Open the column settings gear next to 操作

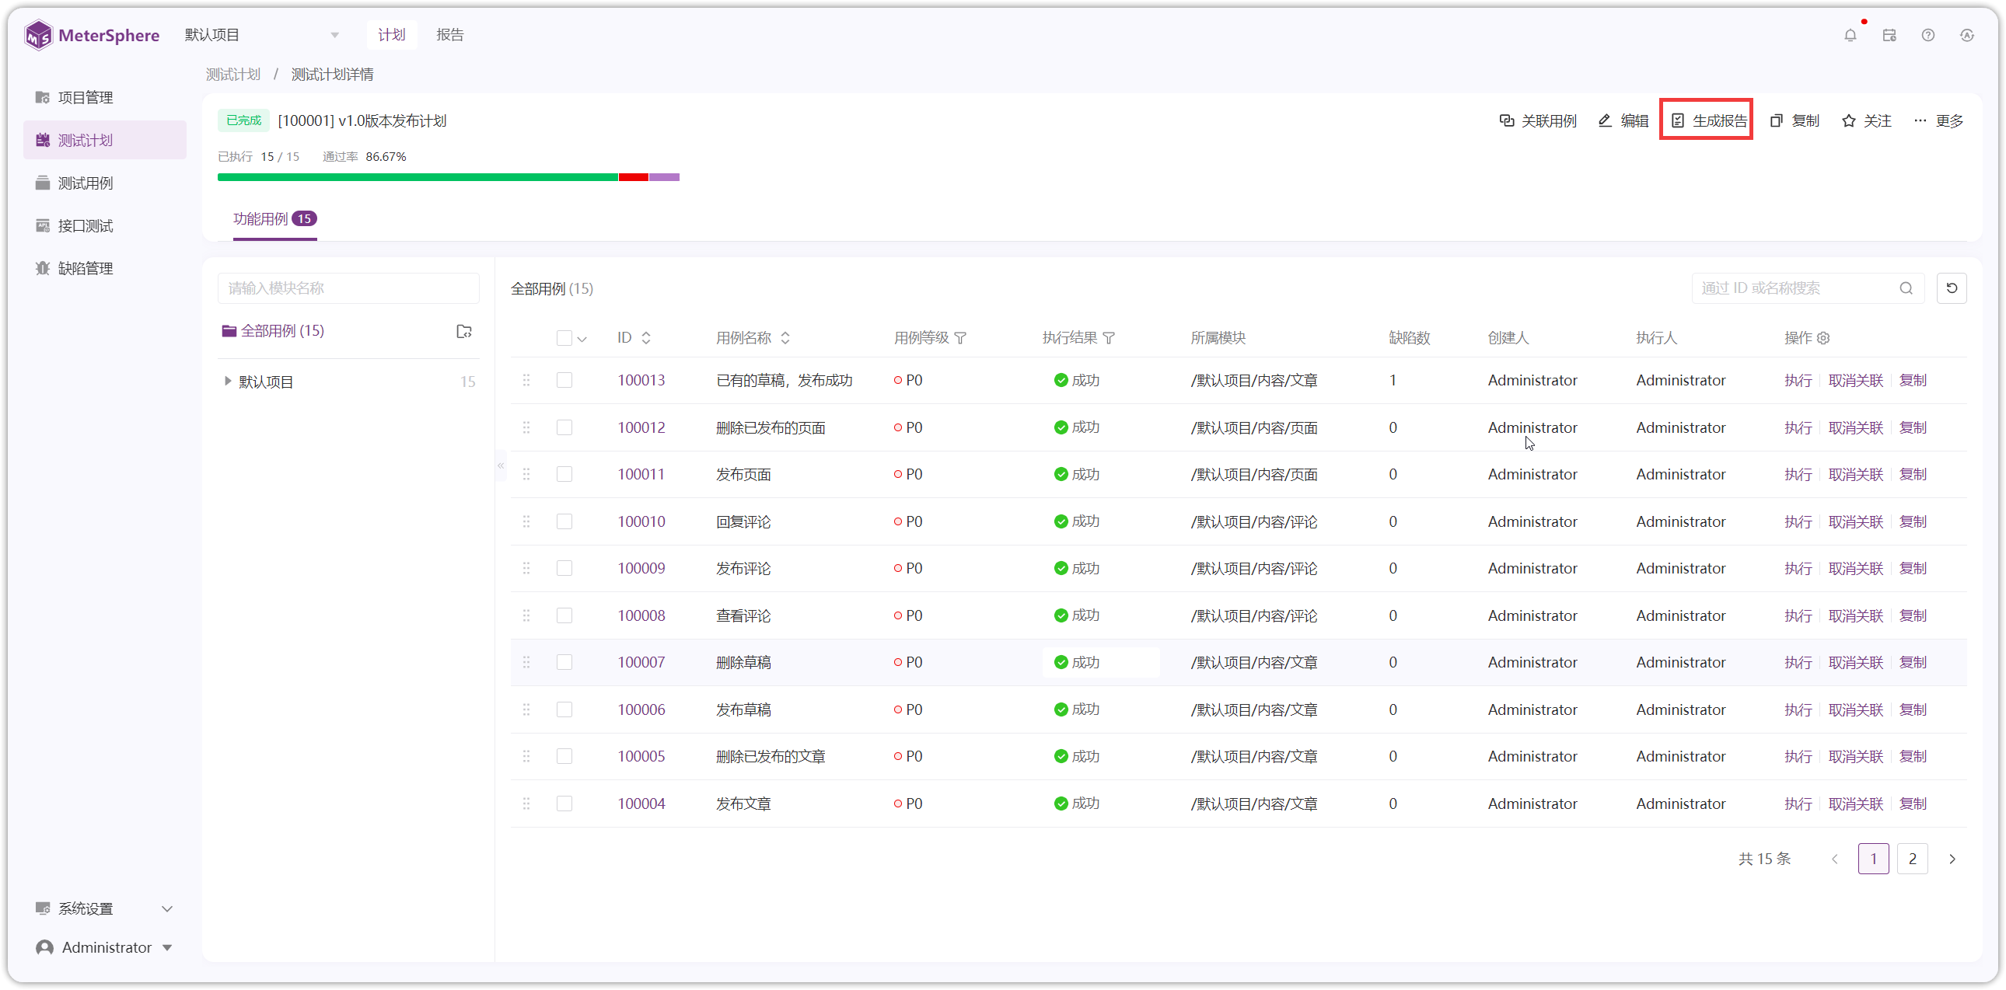(x=1824, y=338)
